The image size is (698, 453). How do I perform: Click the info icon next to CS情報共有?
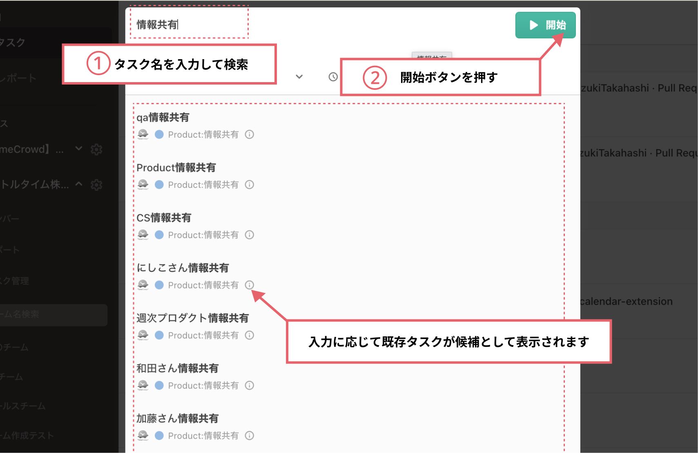[249, 234]
